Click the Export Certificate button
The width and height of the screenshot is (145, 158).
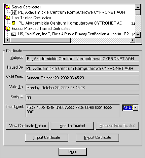tap(98, 137)
